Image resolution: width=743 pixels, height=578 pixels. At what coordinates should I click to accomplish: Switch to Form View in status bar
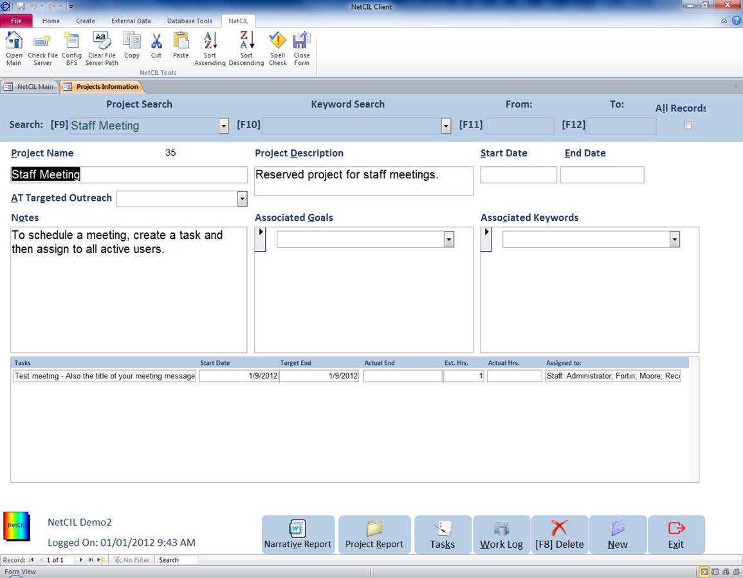704,572
